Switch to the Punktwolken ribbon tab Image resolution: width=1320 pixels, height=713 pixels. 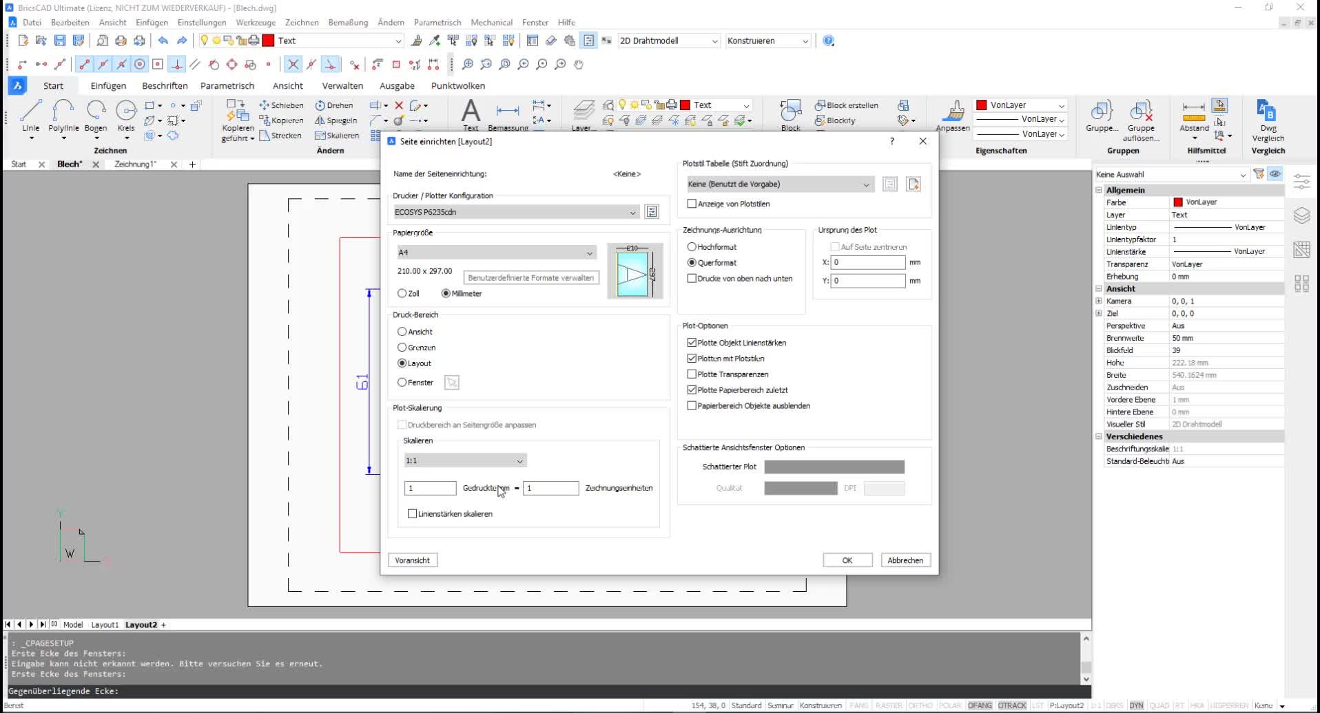458,86
